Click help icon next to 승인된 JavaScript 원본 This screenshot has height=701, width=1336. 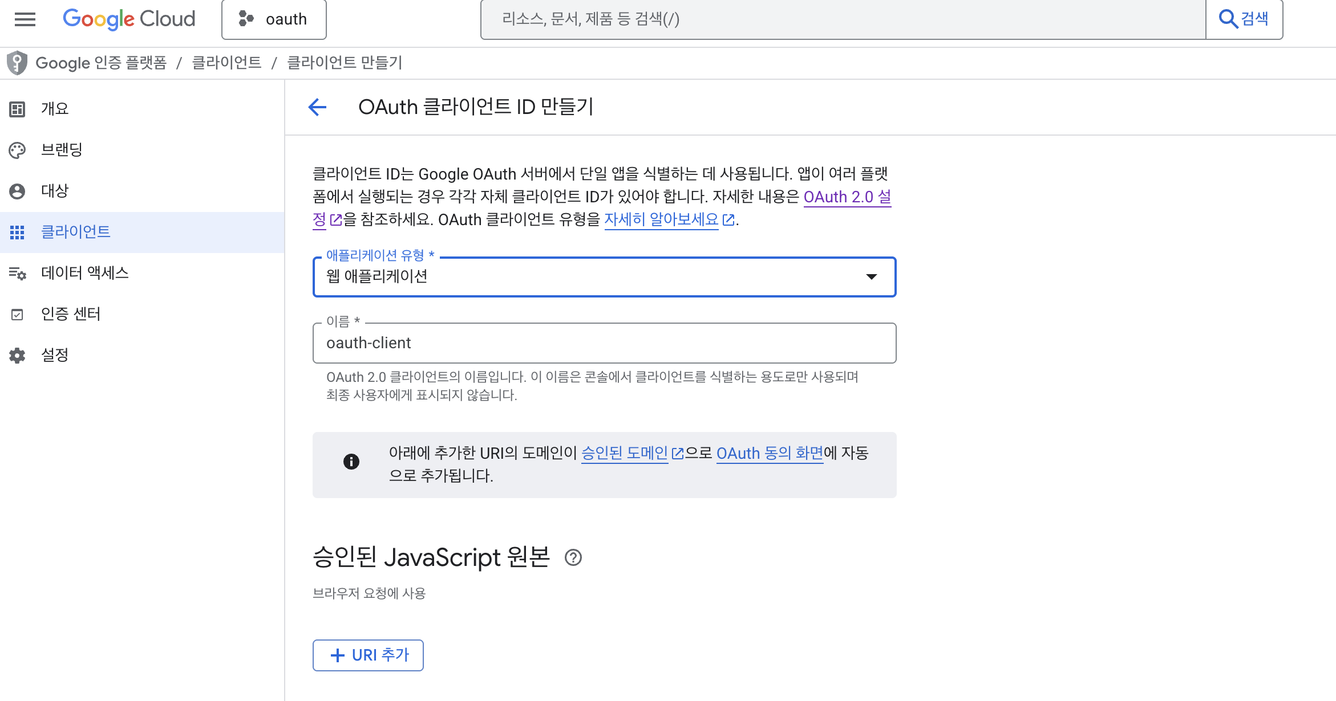pos(573,557)
